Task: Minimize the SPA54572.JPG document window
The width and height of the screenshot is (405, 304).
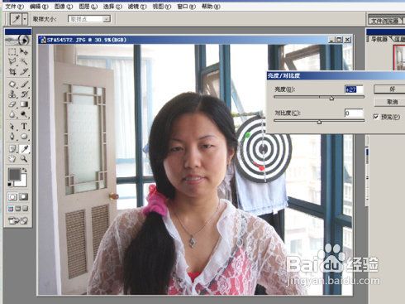Action: 332,40
